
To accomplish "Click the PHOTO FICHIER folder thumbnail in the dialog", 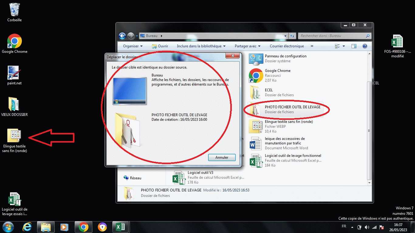I will [x=128, y=130].
